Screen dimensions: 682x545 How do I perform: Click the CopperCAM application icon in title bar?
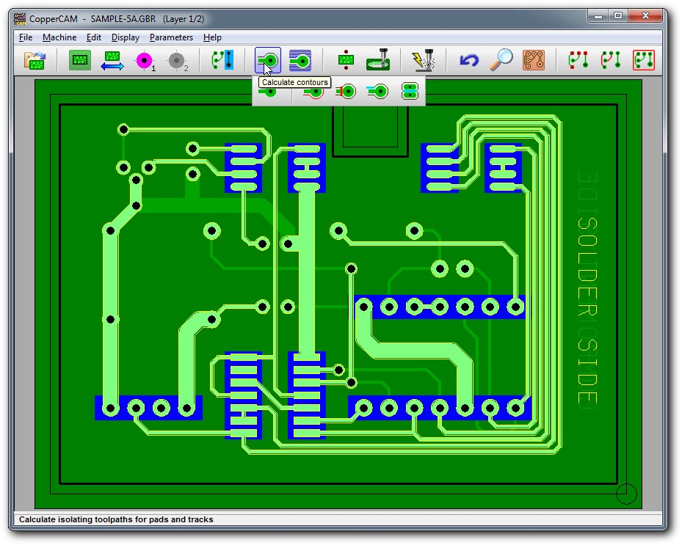pos(20,19)
